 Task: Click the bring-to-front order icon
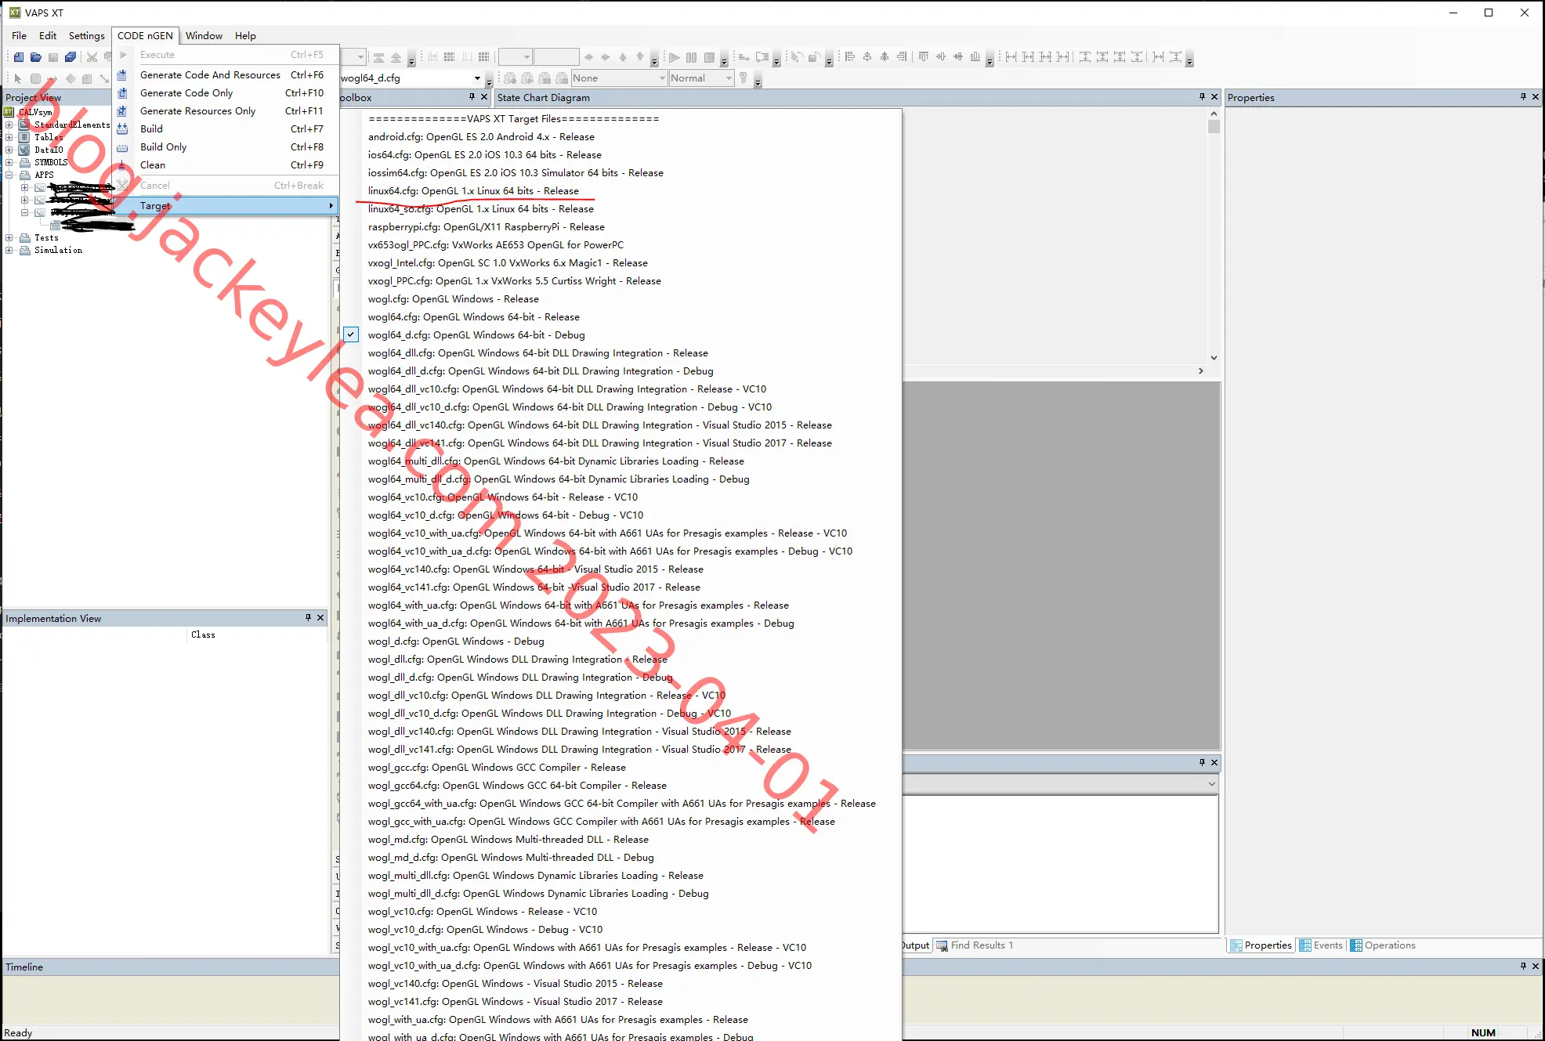click(378, 57)
